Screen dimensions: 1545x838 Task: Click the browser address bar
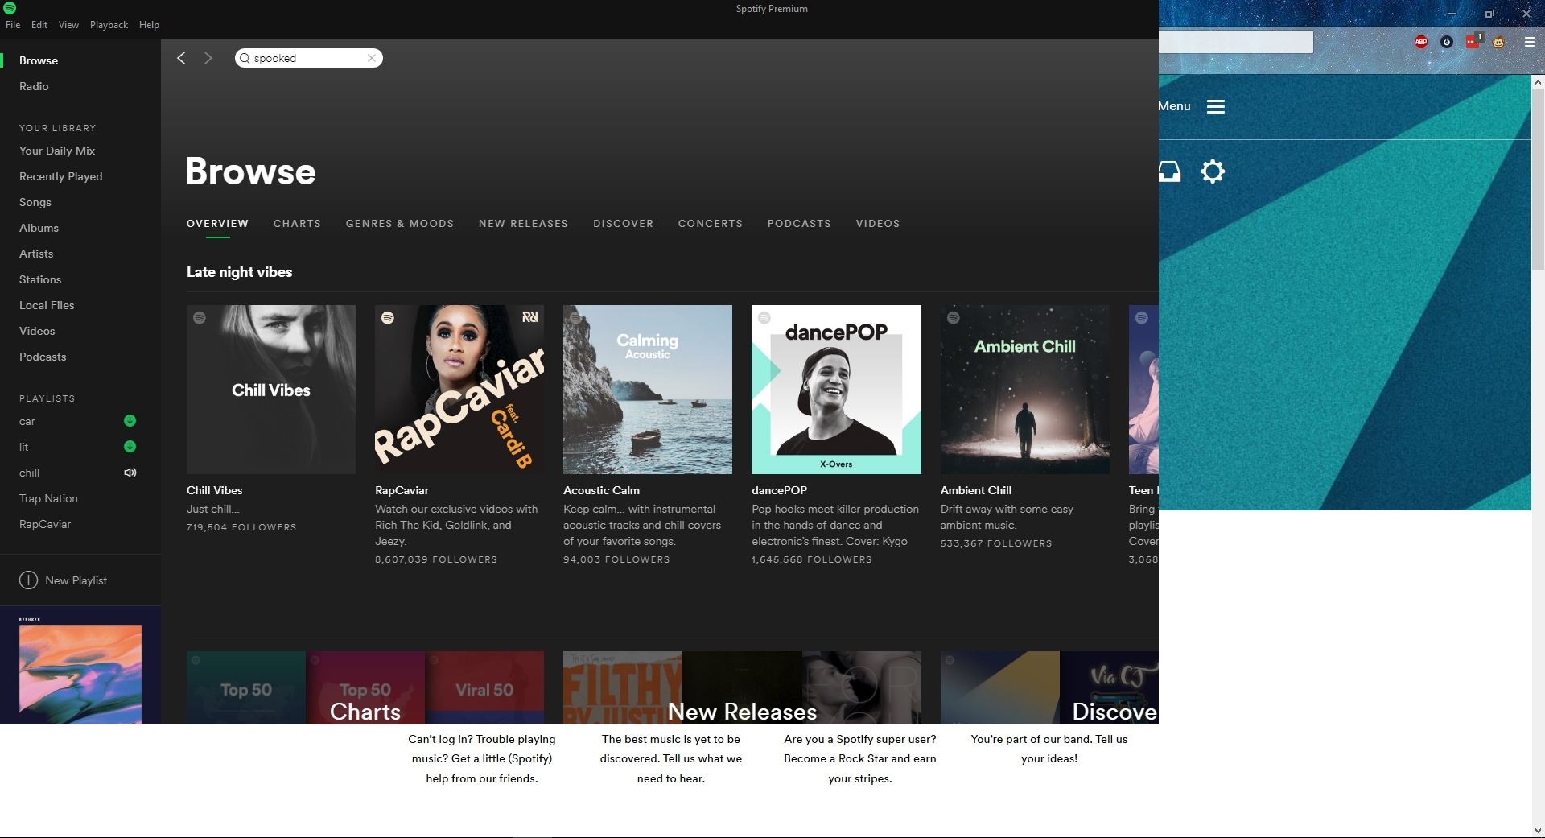coord(1236,42)
